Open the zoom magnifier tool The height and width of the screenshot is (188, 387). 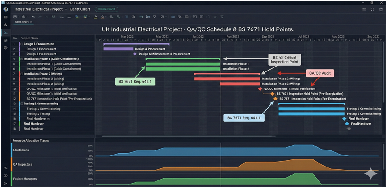tap(133, 17)
